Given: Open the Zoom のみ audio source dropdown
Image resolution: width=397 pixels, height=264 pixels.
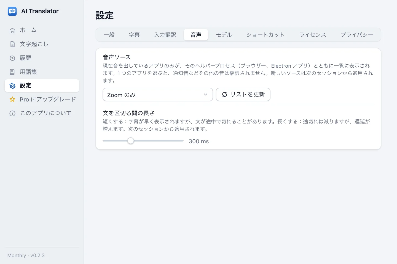Looking at the screenshot, I should tap(158, 95).
